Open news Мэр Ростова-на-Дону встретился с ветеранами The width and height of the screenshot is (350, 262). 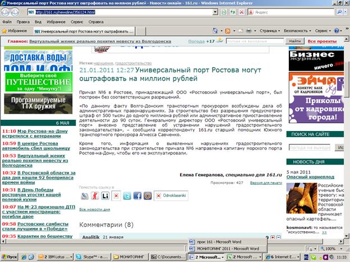[35, 133]
